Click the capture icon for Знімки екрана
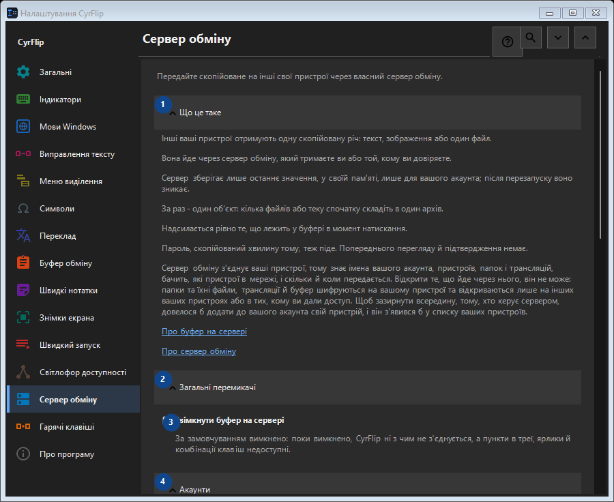 23,318
